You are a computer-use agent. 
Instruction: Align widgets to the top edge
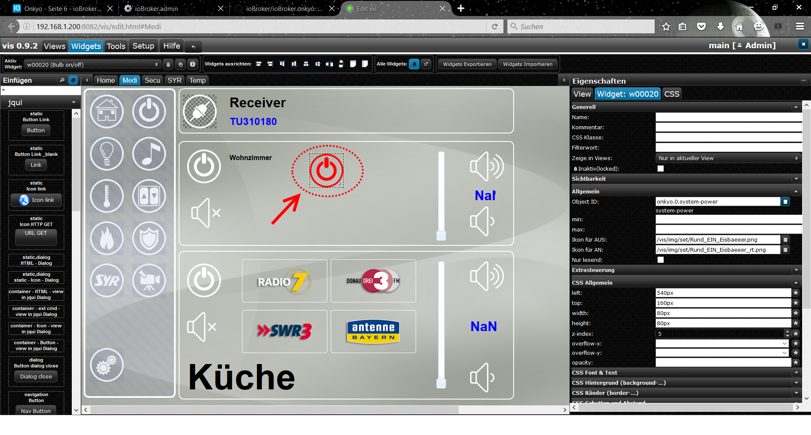[282, 64]
